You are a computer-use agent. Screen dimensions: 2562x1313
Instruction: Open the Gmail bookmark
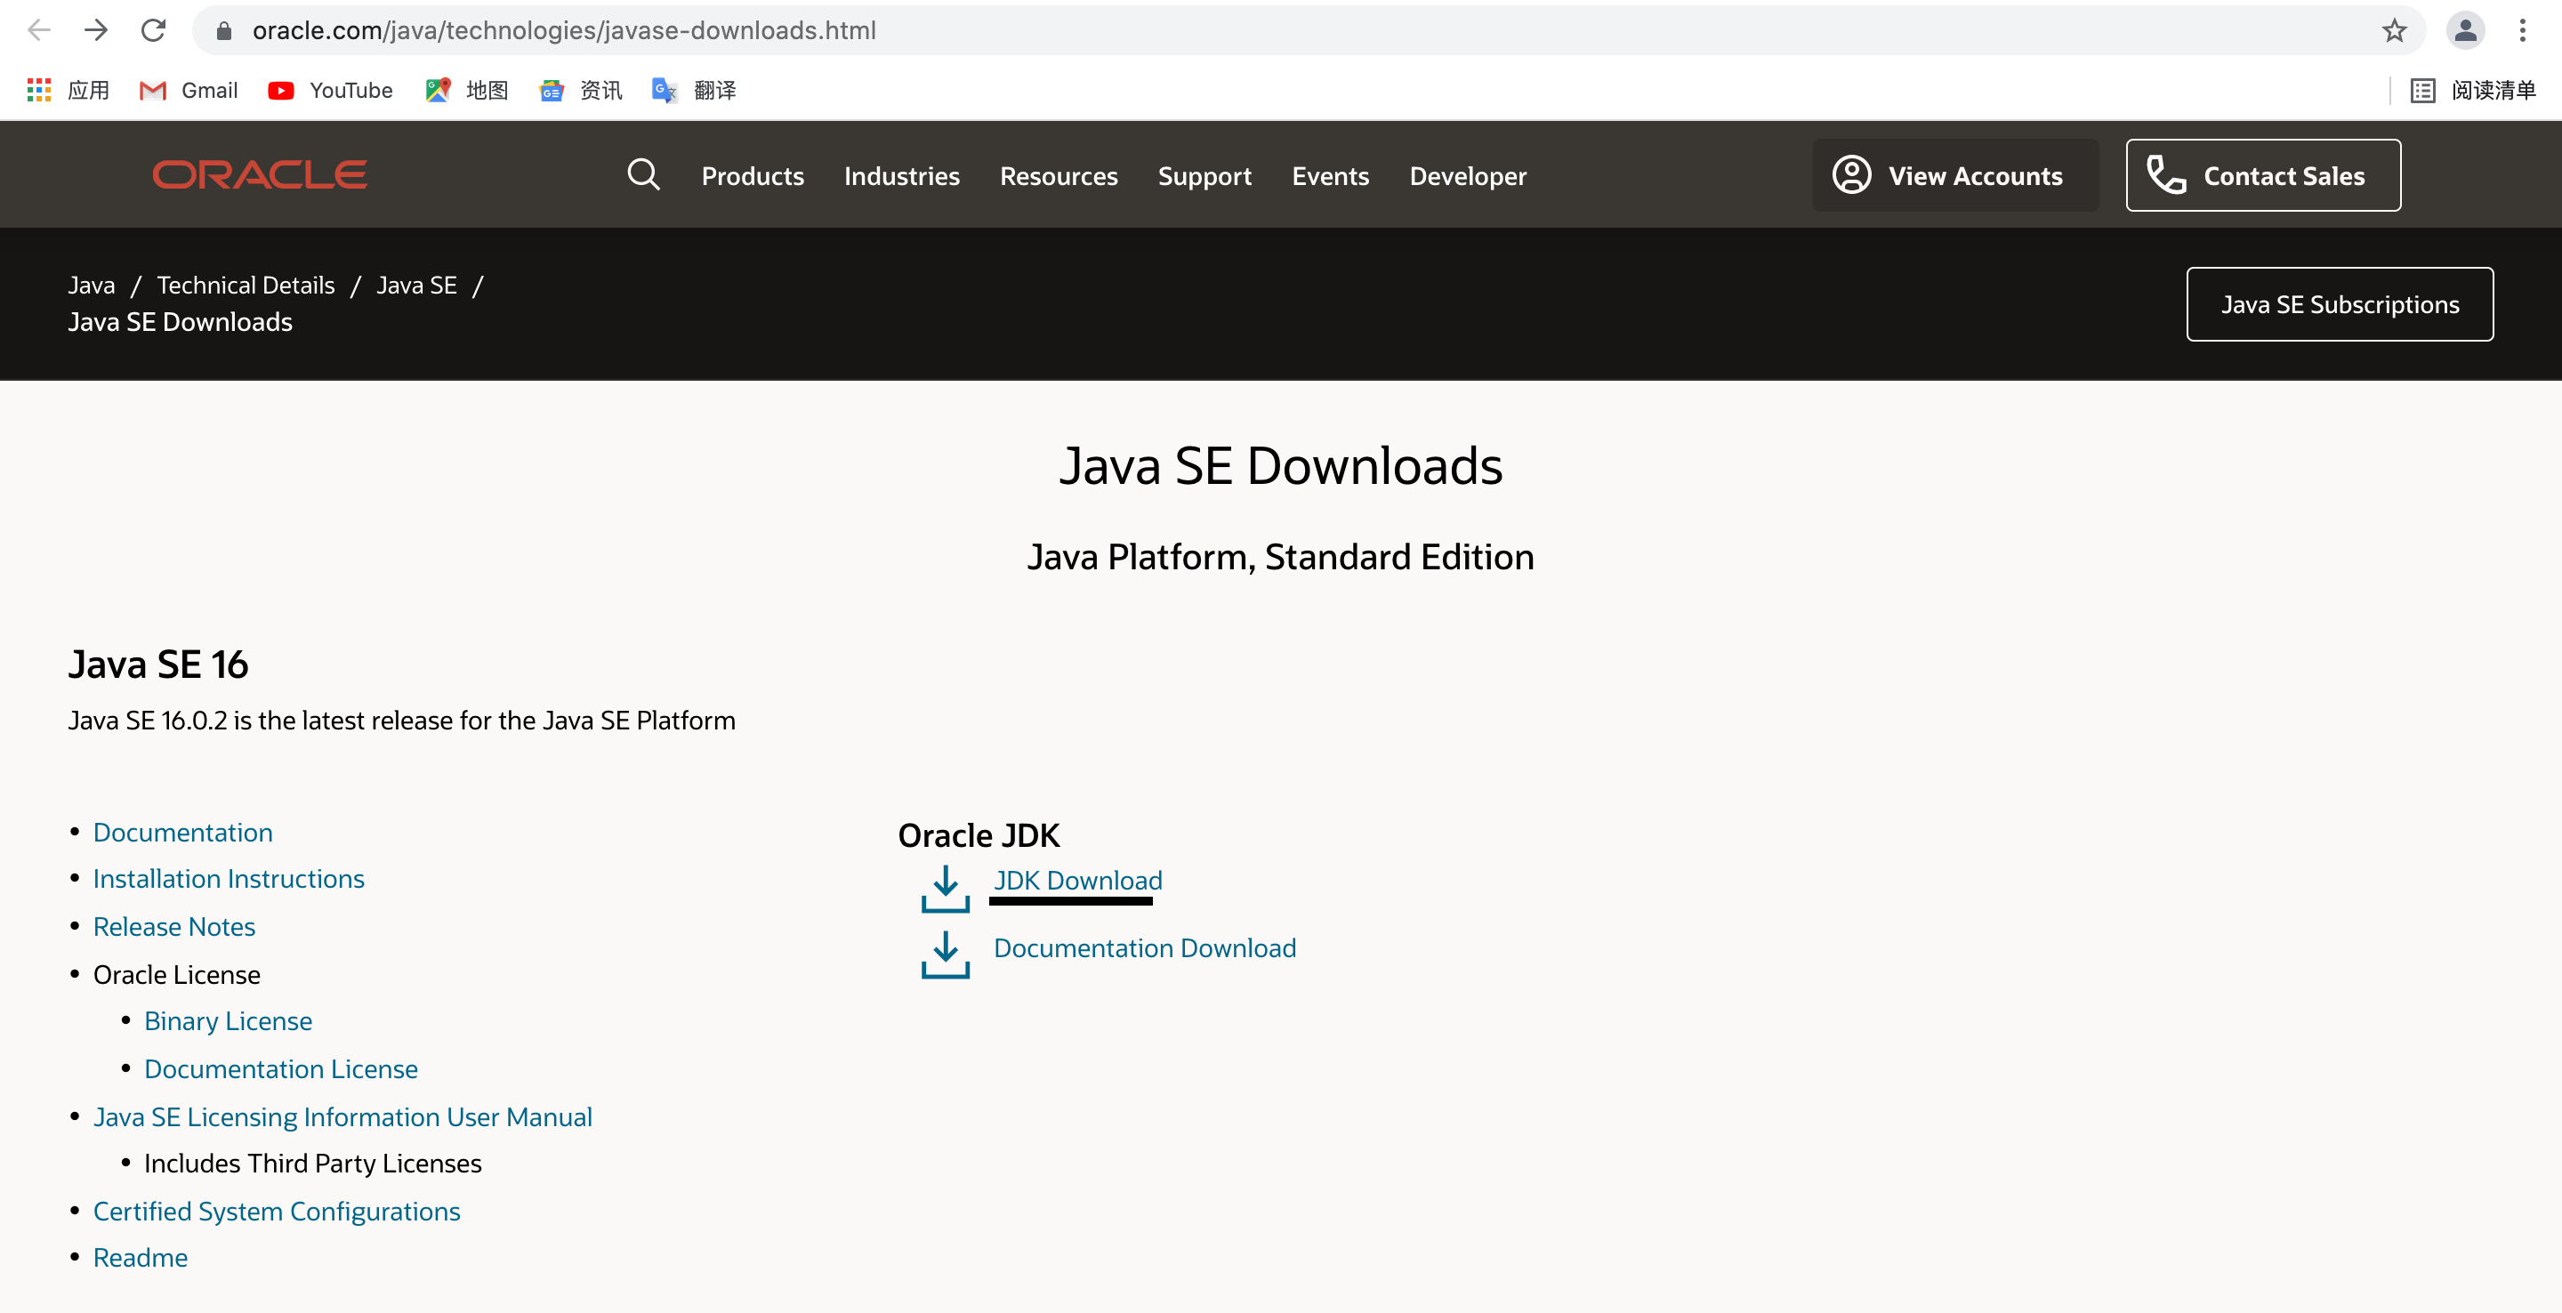click(x=189, y=91)
